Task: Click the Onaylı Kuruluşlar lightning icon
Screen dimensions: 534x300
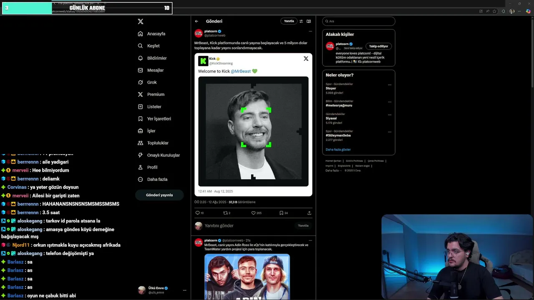Action: 141,155
